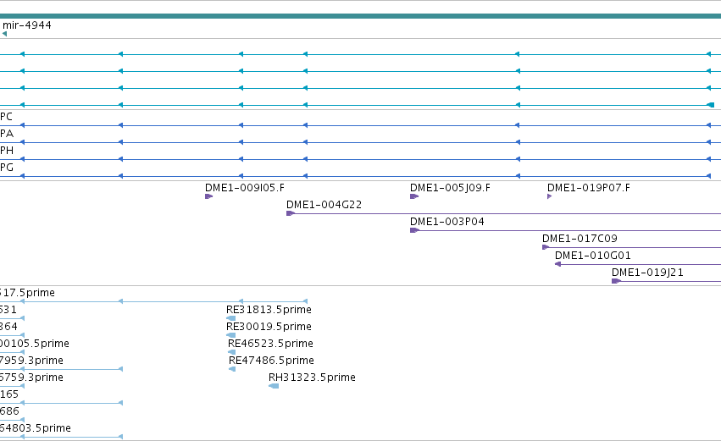Click the DME1-009I05.F purple arrow glyph
Image resolution: width=721 pixels, height=441 pixels.
208,196
